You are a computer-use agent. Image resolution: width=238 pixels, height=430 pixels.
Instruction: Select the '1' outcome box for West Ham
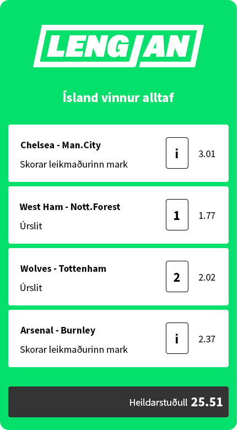(x=177, y=215)
